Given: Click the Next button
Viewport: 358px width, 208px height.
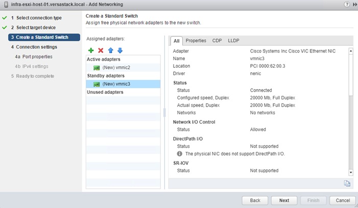Looking at the screenshot, I should point(284,200).
